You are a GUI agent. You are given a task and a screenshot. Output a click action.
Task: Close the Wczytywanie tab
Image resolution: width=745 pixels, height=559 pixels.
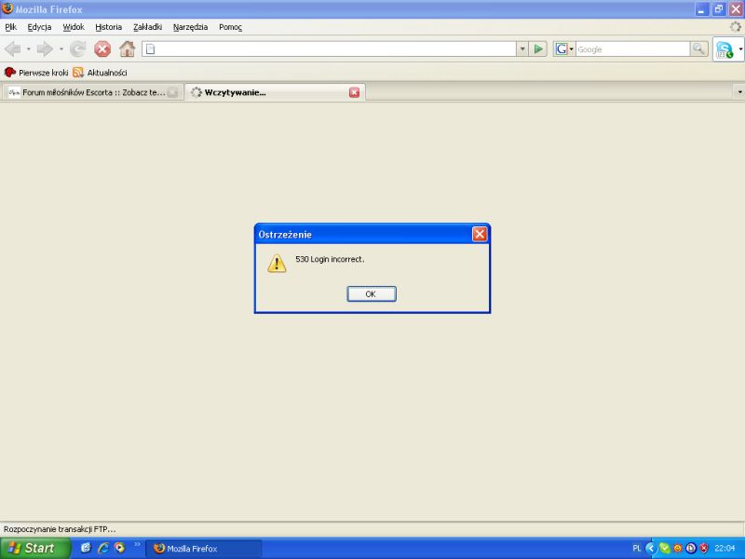click(x=354, y=92)
